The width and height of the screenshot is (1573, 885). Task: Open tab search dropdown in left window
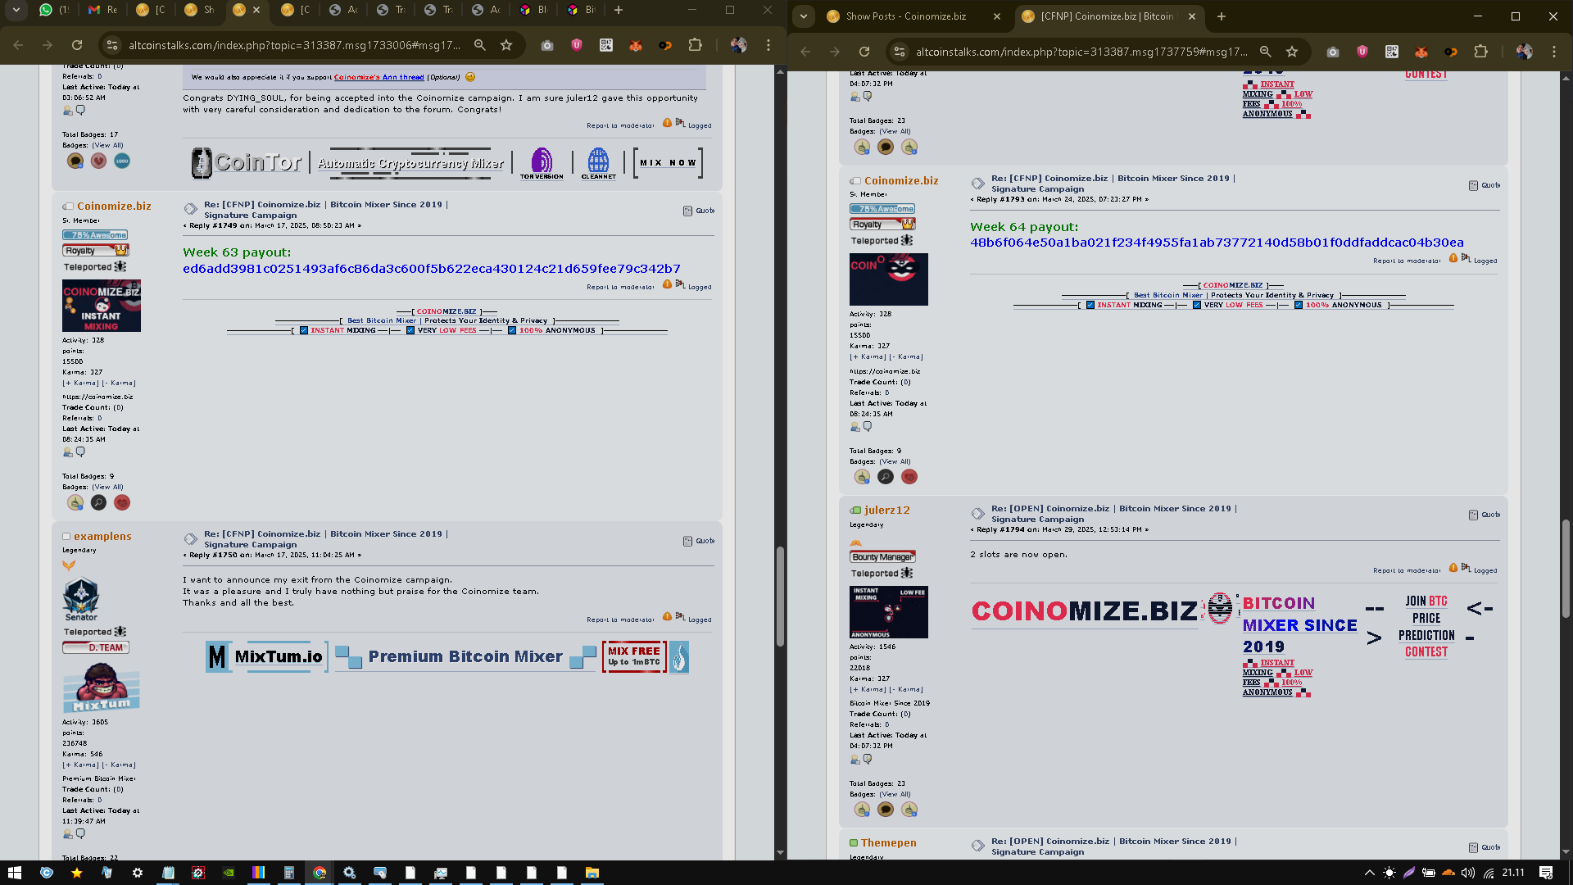[x=16, y=10]
